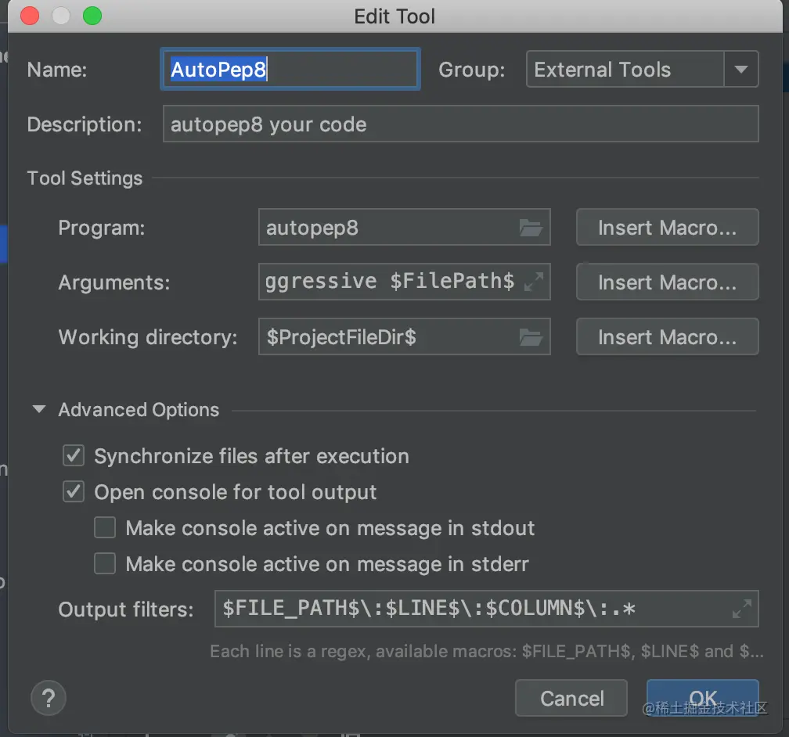789x737 pixels.
Task: Uncheck Open console for tool output
Action: click(x=74, y=492)
